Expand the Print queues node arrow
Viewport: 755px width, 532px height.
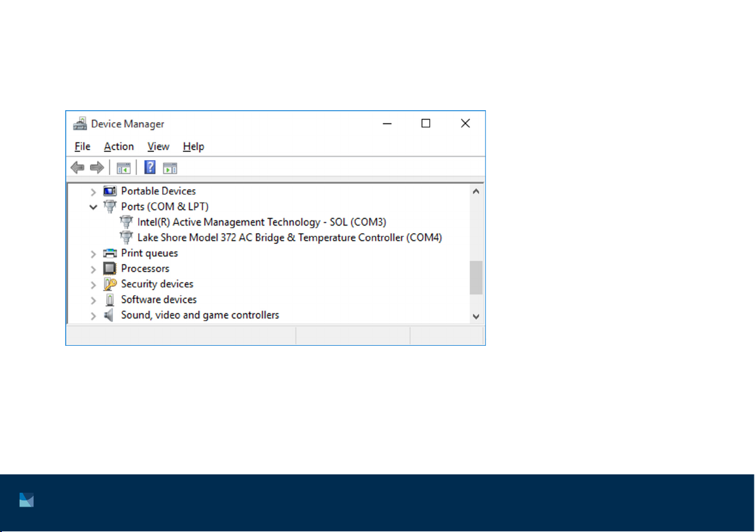pos(93,253)
